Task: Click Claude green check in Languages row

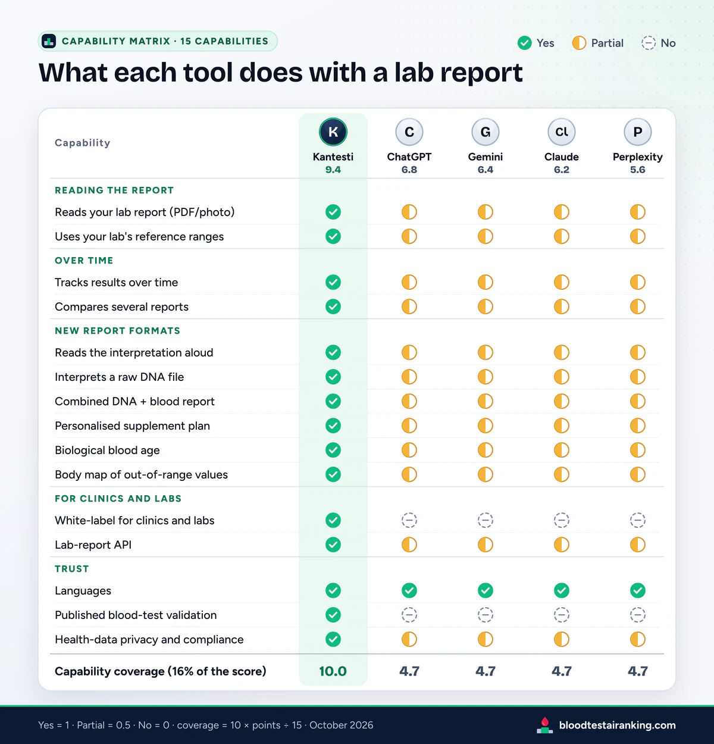Action: [x=562, y=590]
